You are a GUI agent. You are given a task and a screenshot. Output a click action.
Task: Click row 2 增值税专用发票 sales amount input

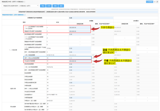(80, 31)
